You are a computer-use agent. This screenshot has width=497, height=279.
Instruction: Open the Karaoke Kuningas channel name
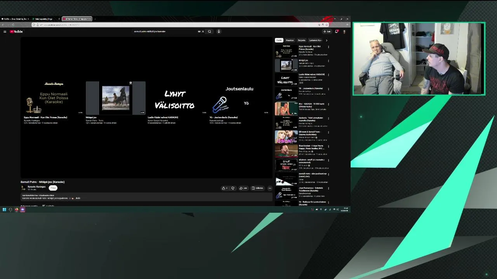pos(36,187)
